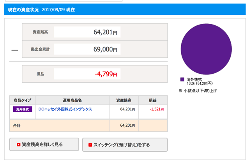
Task: Select the purple 海外株式 type badge
Action: coord(23,109)
